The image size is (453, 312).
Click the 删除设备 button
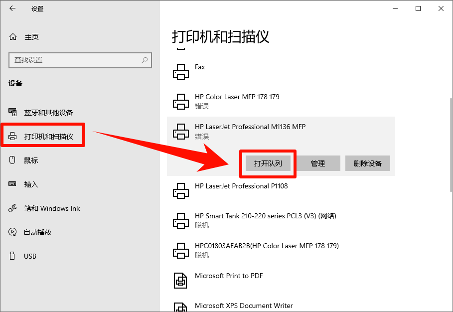coord(367,163)
